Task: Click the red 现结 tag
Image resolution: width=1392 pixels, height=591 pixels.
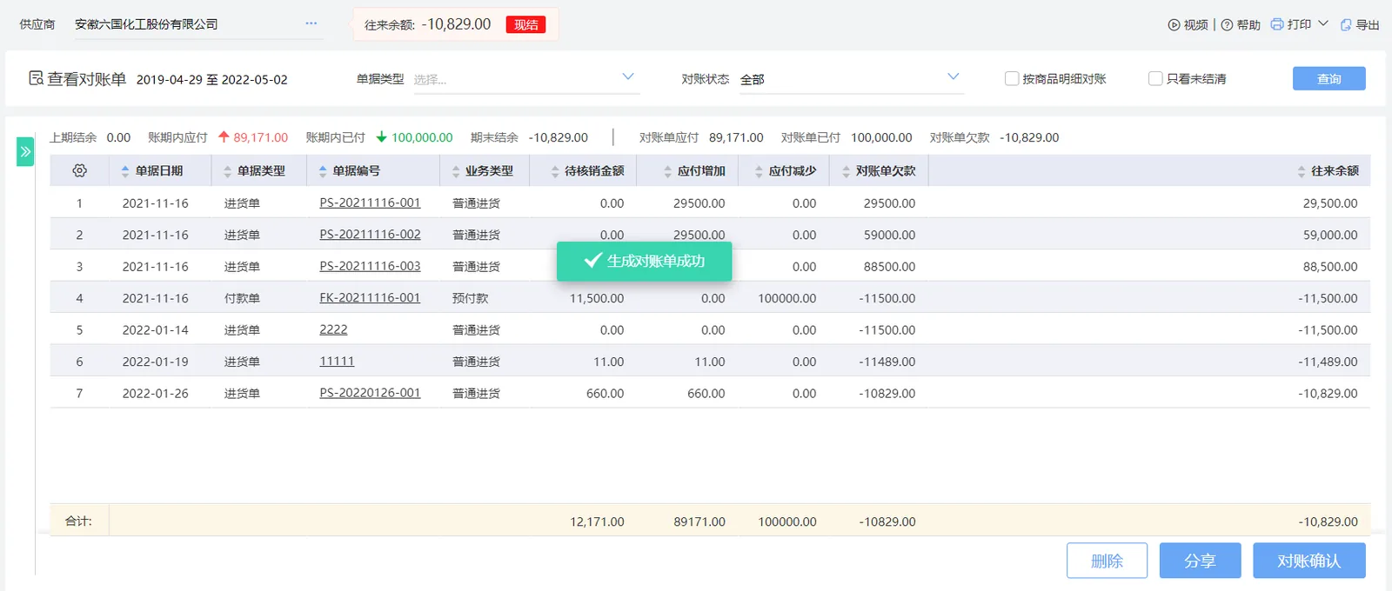Action: point(525,24)
